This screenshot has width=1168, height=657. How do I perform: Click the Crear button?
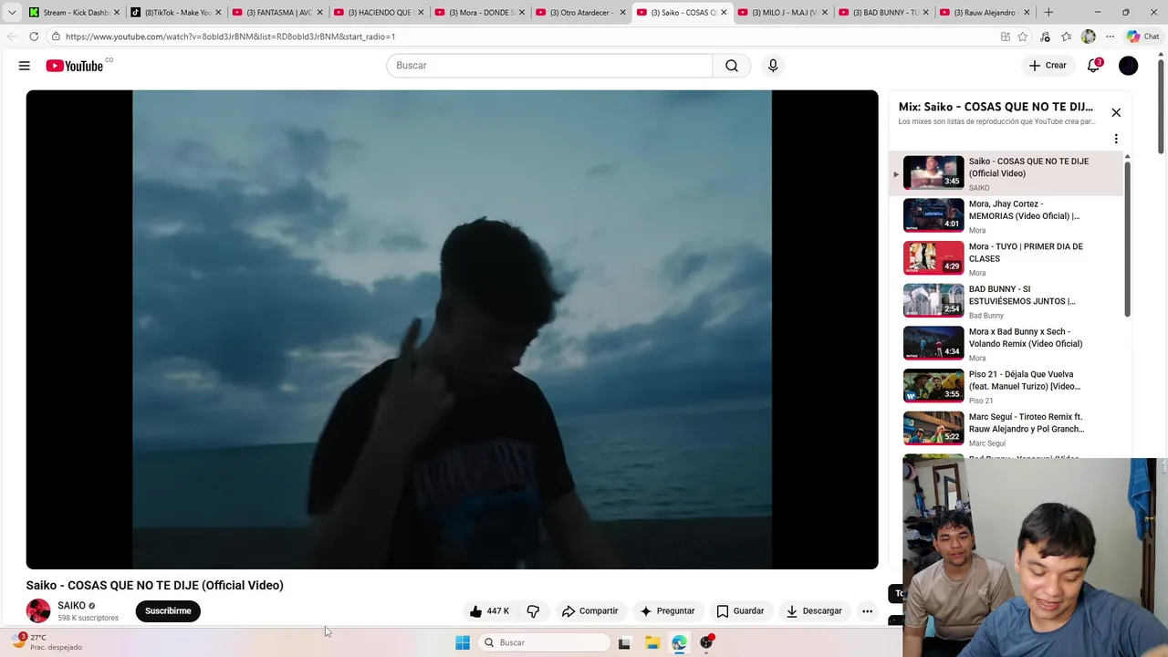[x=1048, y=66]
